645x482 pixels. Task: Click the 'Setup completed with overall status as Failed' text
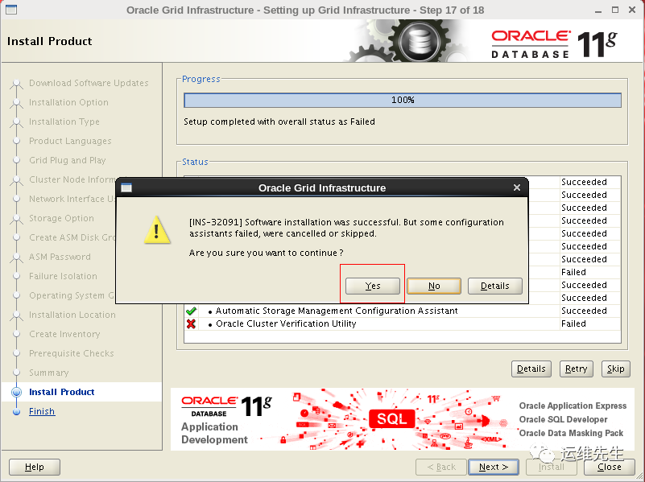279,122
